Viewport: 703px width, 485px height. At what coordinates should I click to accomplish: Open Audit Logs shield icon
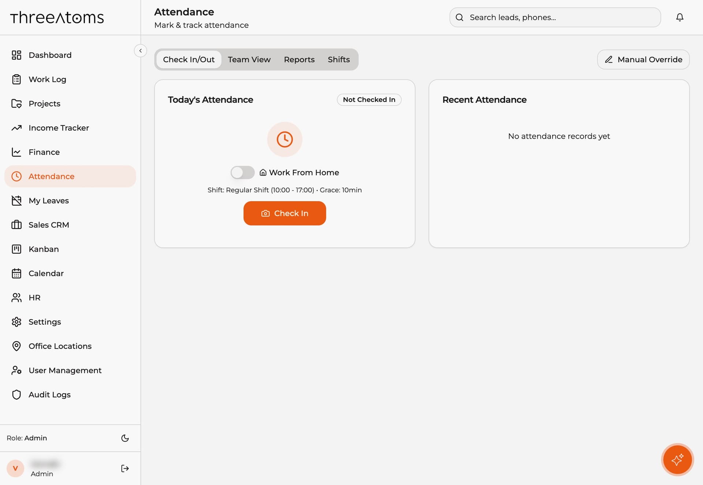[x=16, y=395]
